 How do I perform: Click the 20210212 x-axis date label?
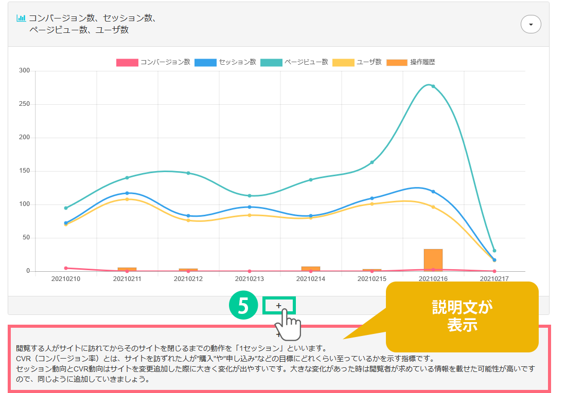coord(188,279)
